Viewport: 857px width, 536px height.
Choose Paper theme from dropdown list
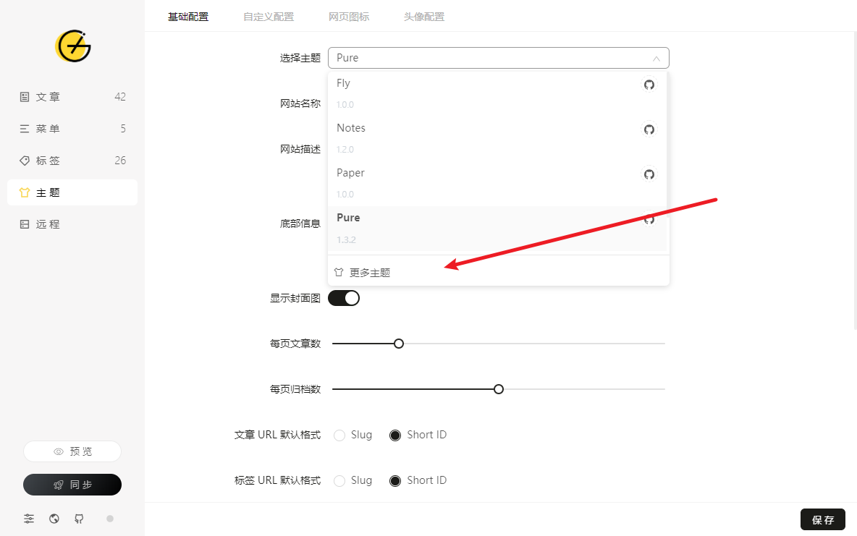pyautogui.click(x=350, y=173)
